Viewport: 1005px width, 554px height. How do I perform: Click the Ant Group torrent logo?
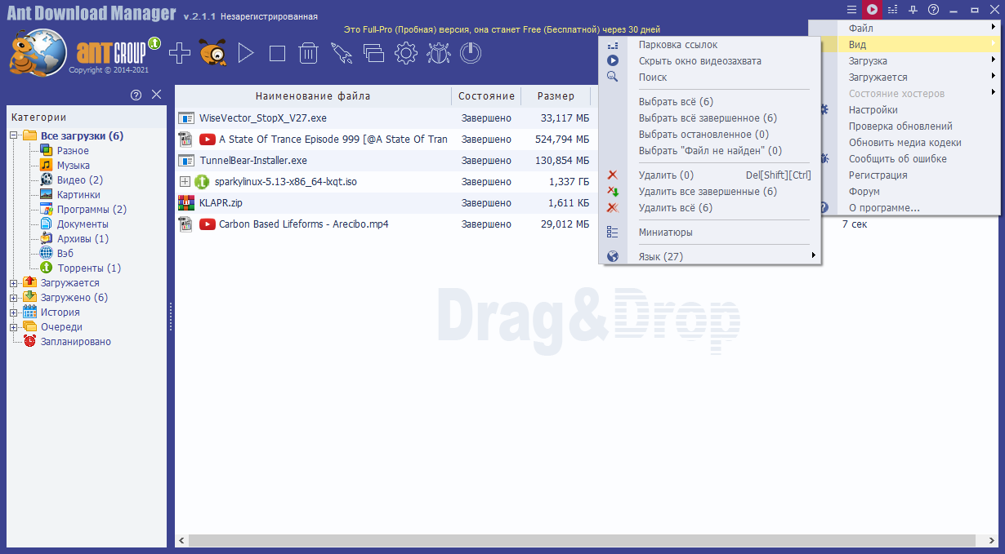[x=118, y=53]
